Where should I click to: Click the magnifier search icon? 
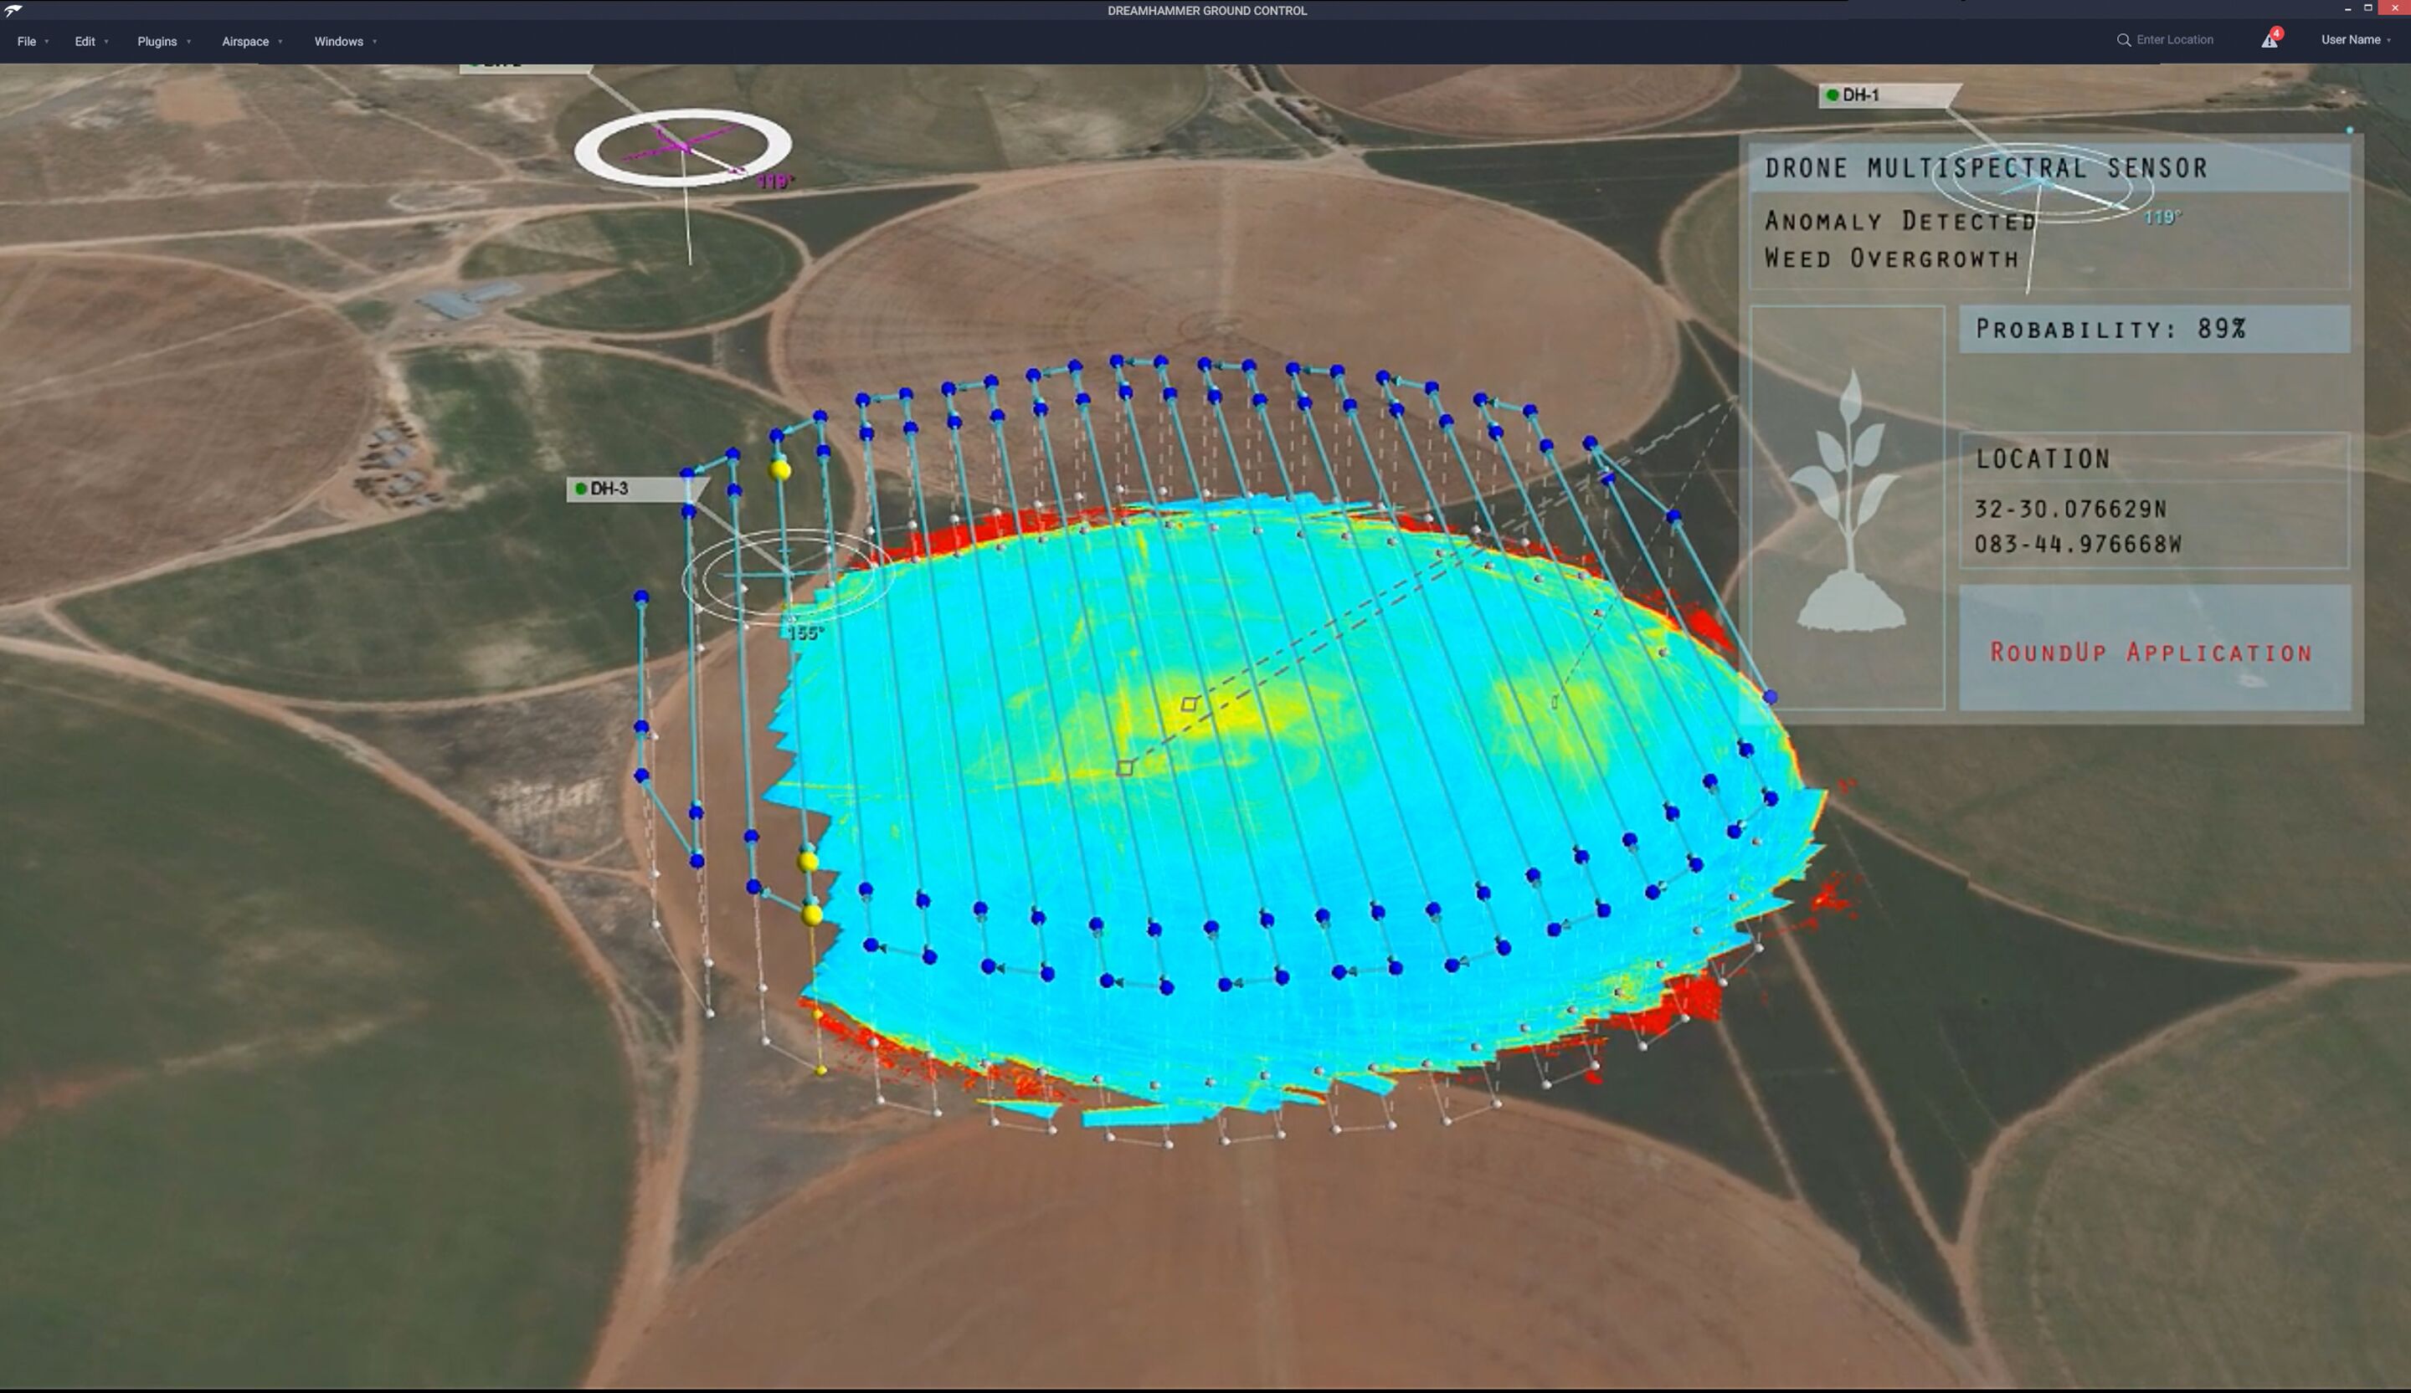[x=2123, y=40]
